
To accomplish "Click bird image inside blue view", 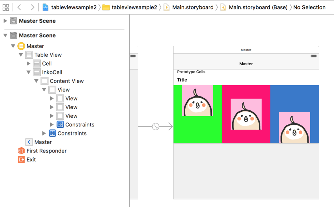I will coord(295,127).
